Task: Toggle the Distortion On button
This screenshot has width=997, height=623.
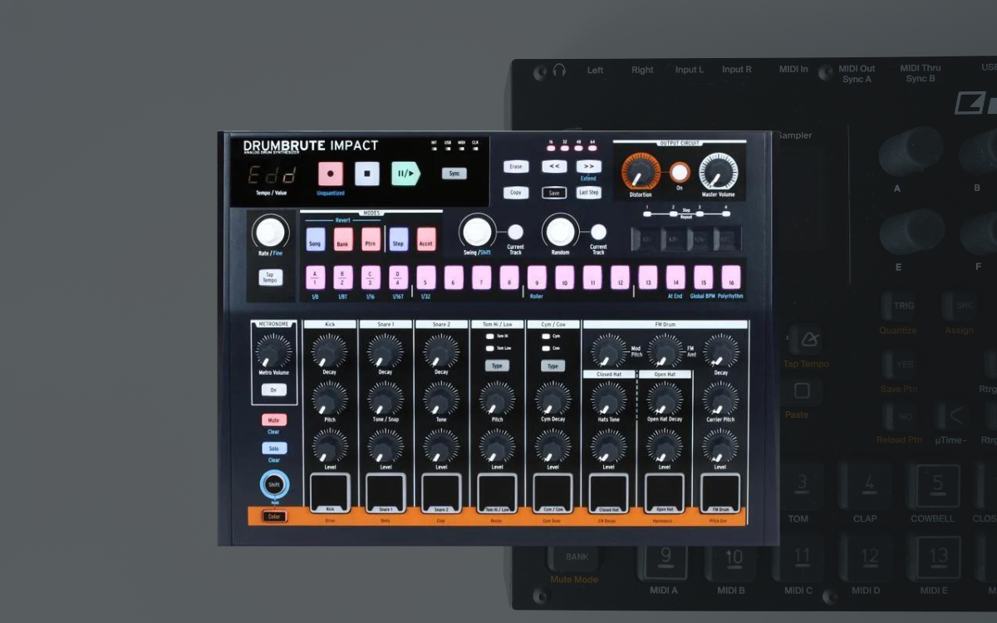Action: pyautogui.click(x=680, y=173)
